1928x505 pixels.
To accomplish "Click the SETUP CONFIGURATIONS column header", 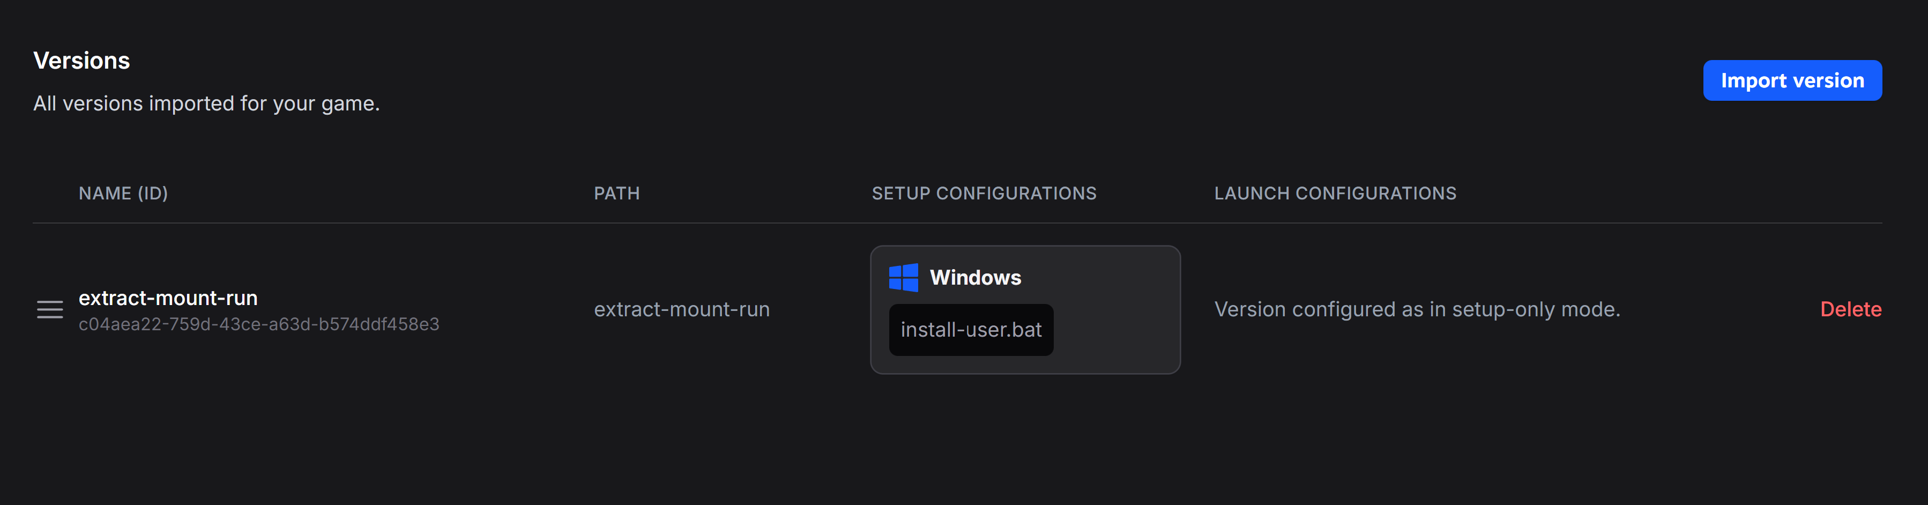I will tap(984, 193).
